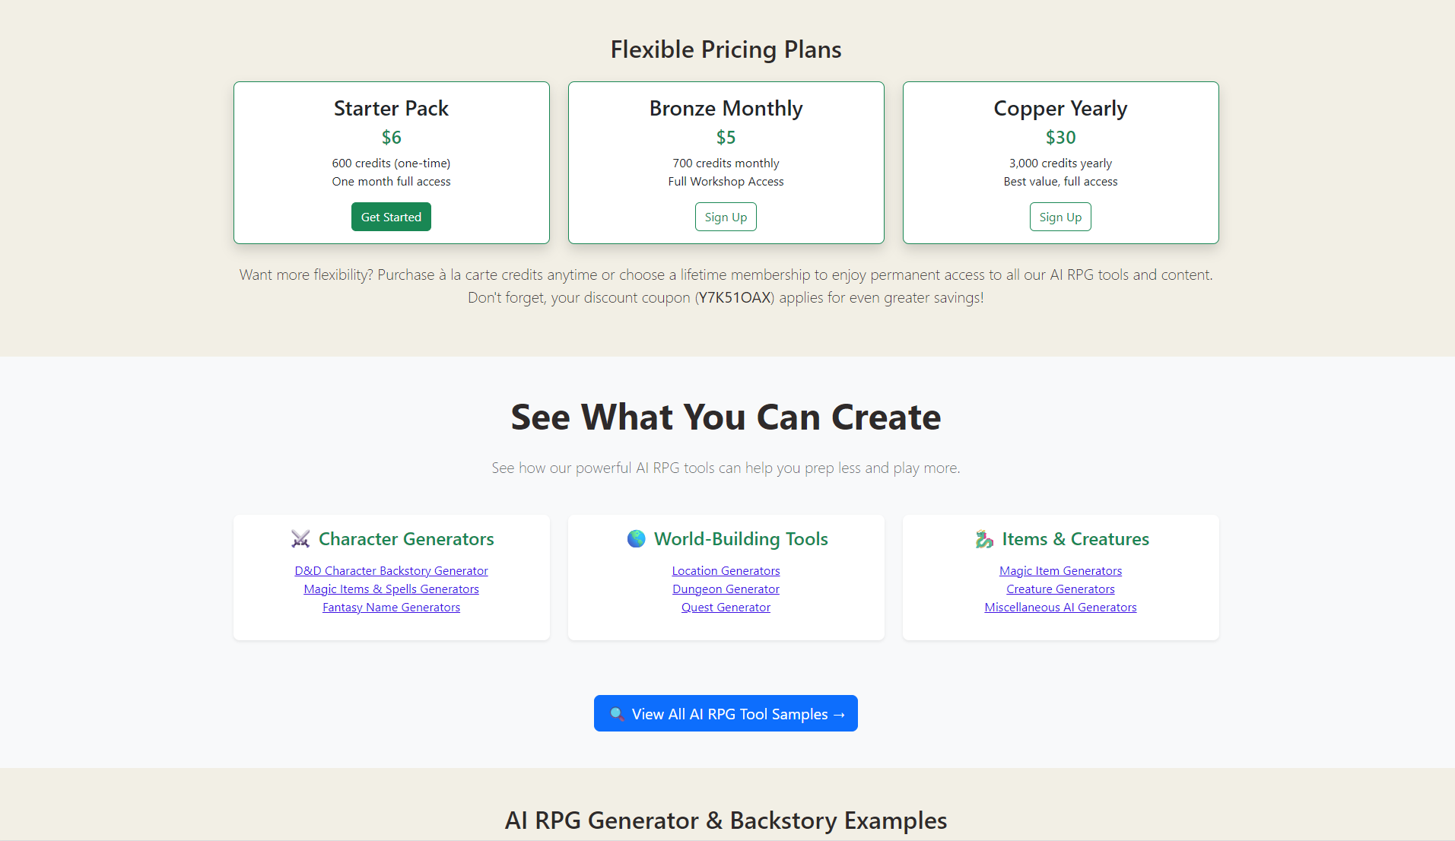Click the globe icon beside World-Building Tools
1455x841 pixels.
click(636, 539)
